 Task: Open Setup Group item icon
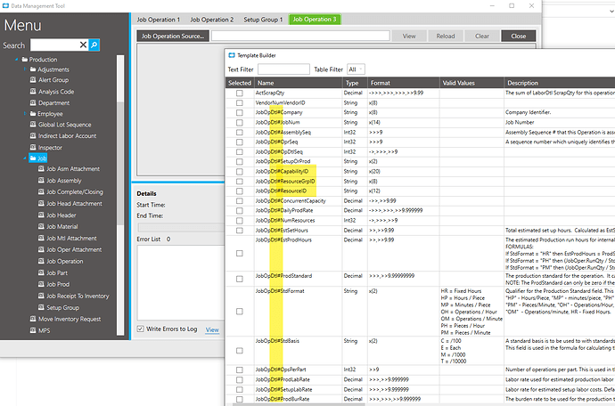coord(41,307)
